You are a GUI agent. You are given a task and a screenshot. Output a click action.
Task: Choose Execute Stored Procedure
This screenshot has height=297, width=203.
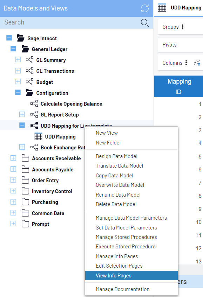coord(131,247)
